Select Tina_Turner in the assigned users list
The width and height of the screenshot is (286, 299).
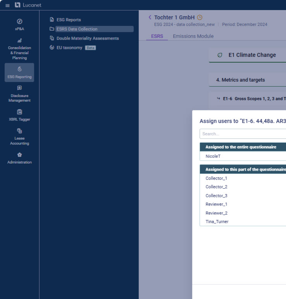pyautogui.click(x=217, y=222)
